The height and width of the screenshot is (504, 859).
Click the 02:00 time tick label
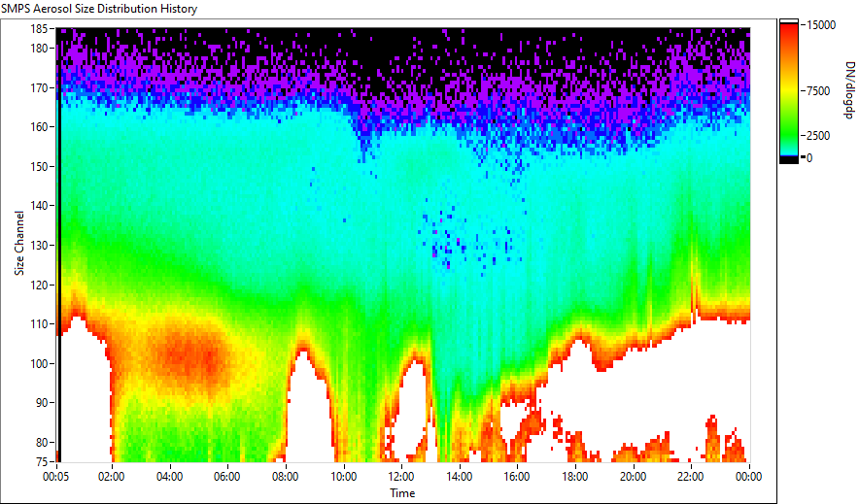pos(111,477)
